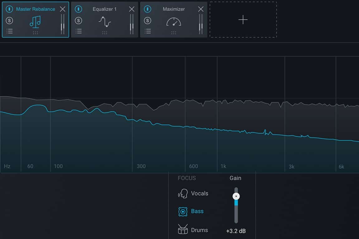Select the Bass speaker focus icon
Screen dimensions: 359x239
183,212
